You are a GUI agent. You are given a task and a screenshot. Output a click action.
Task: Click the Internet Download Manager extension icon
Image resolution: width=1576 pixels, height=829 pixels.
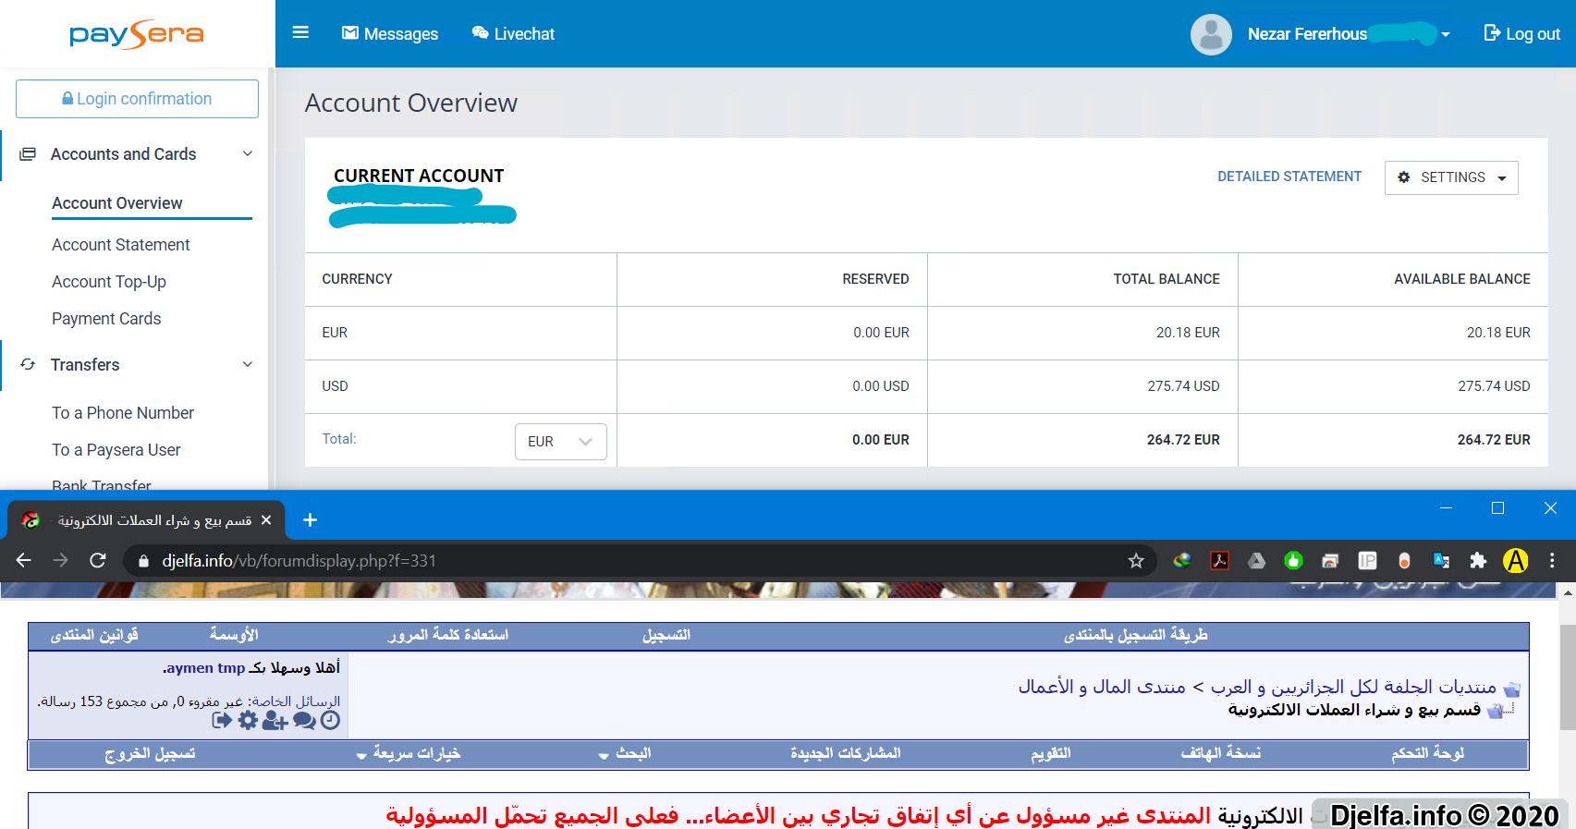click(x=1182, y=560)
